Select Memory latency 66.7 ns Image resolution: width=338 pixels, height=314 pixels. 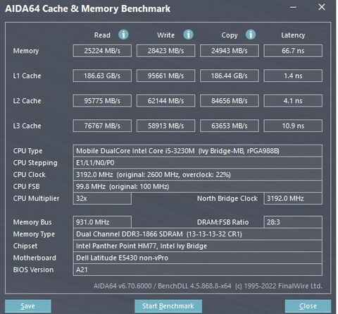pos(293,51)
